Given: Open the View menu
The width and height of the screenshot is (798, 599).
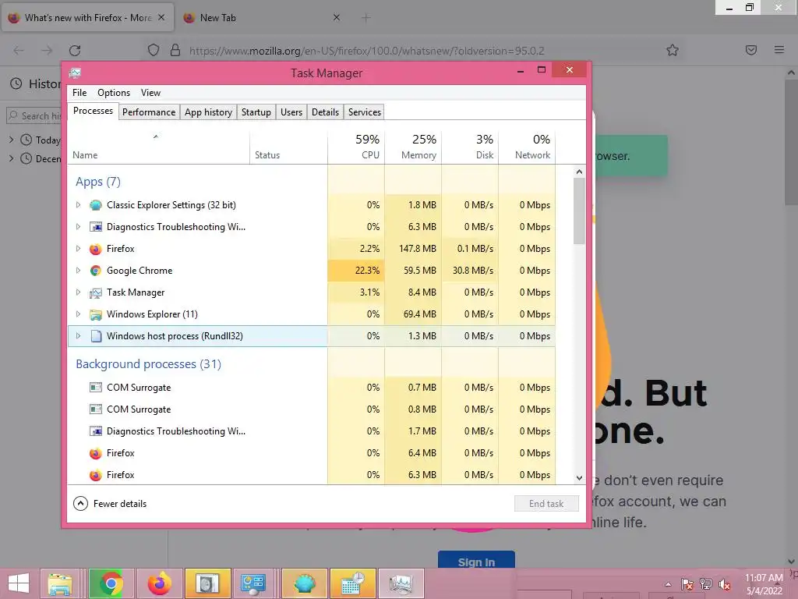Looking at the screenshot, I should (x=150, y=93).
